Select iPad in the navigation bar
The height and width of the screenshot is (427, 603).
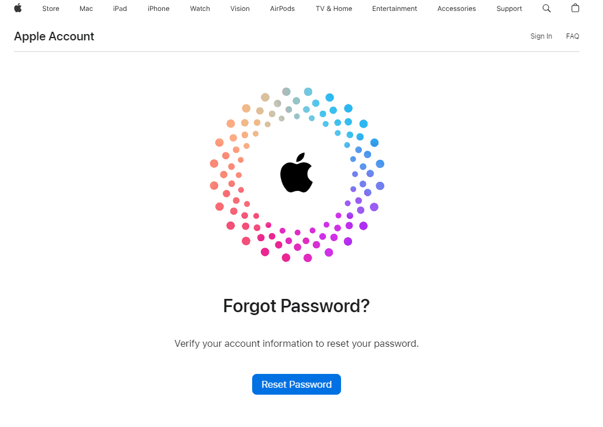pos(120,9)
